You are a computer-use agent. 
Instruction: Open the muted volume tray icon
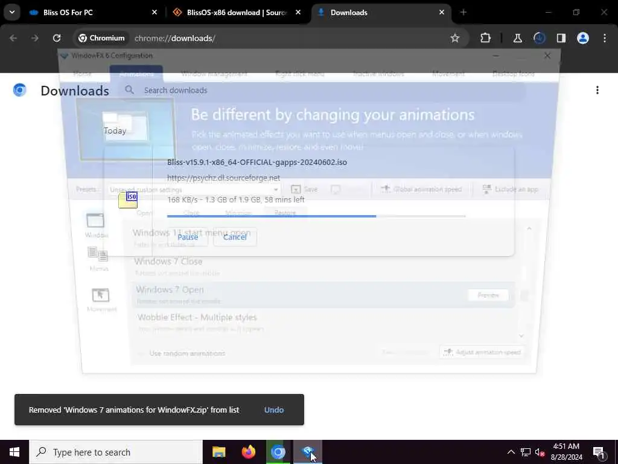click(540, 452)
